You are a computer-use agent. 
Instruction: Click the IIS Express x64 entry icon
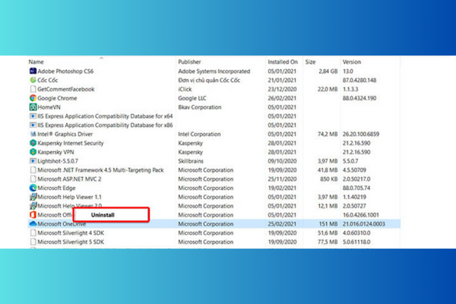(x=33, y=116)
